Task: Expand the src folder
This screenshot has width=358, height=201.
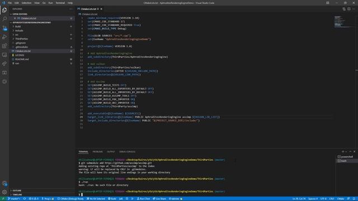Action: point(42,35)
